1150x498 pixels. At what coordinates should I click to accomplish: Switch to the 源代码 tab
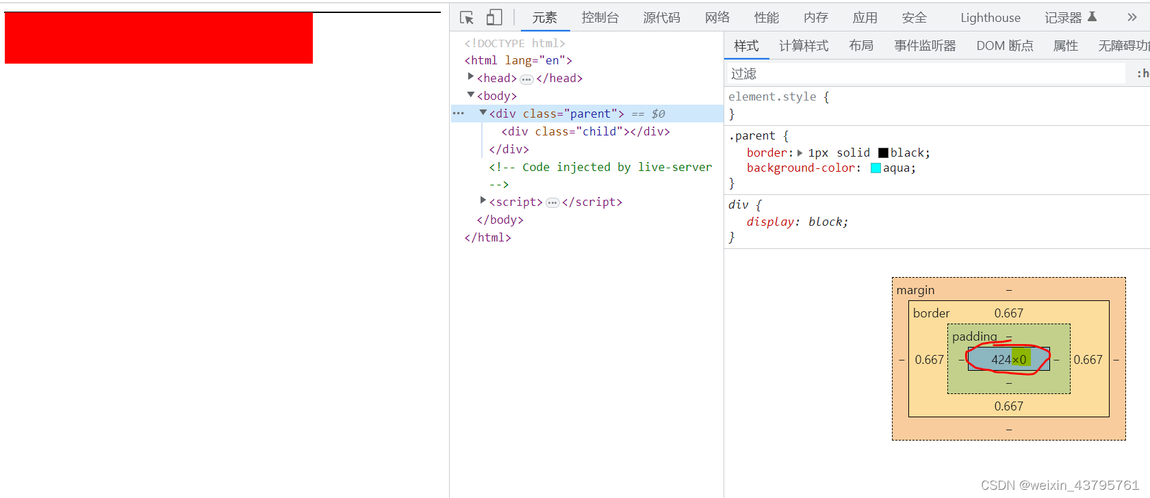pos(662,18)
